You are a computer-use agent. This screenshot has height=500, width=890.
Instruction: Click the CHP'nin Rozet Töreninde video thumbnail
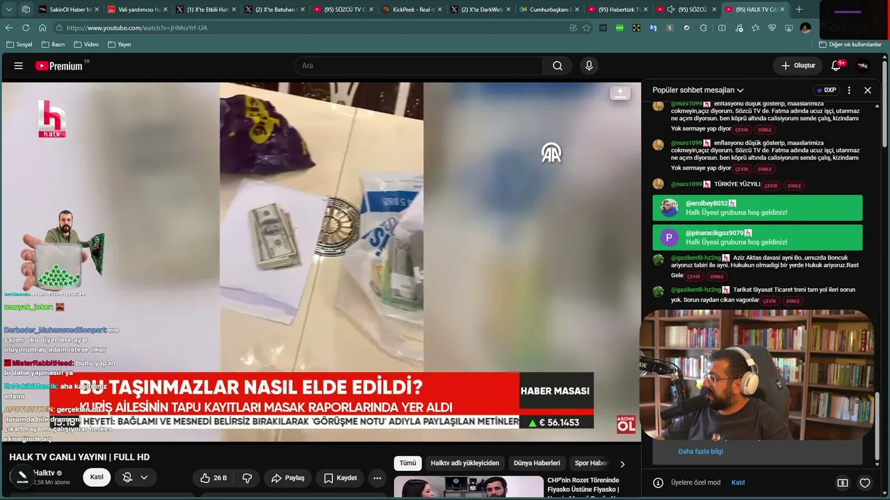(x=469, y=487)
